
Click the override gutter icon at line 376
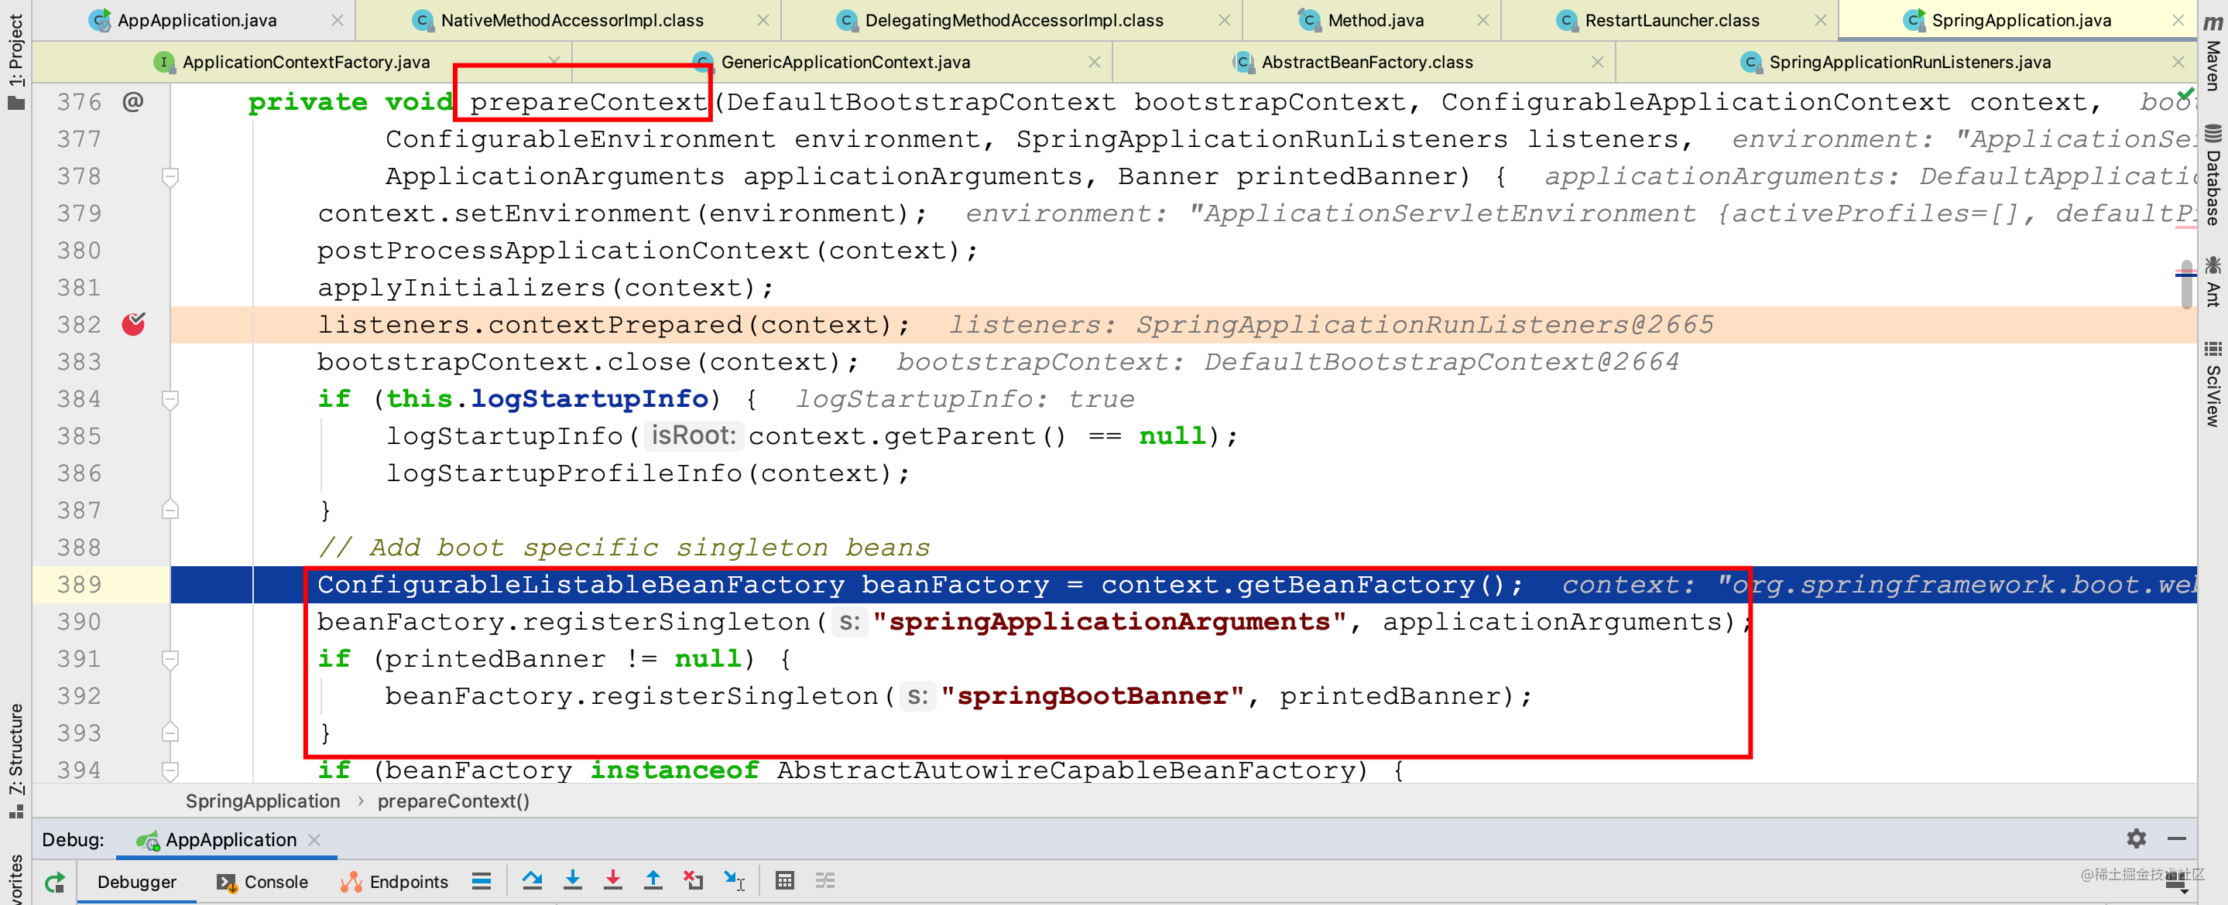pos(132,102)
